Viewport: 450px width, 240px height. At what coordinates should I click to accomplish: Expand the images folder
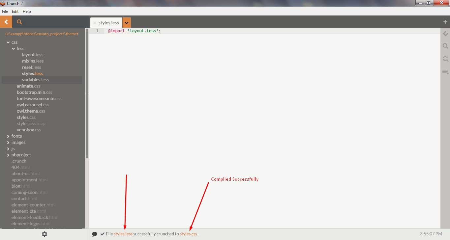coord(8,142)
